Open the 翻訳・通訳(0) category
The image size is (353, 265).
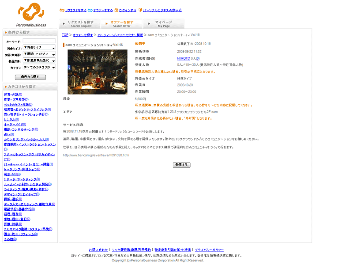coord(13,199)
